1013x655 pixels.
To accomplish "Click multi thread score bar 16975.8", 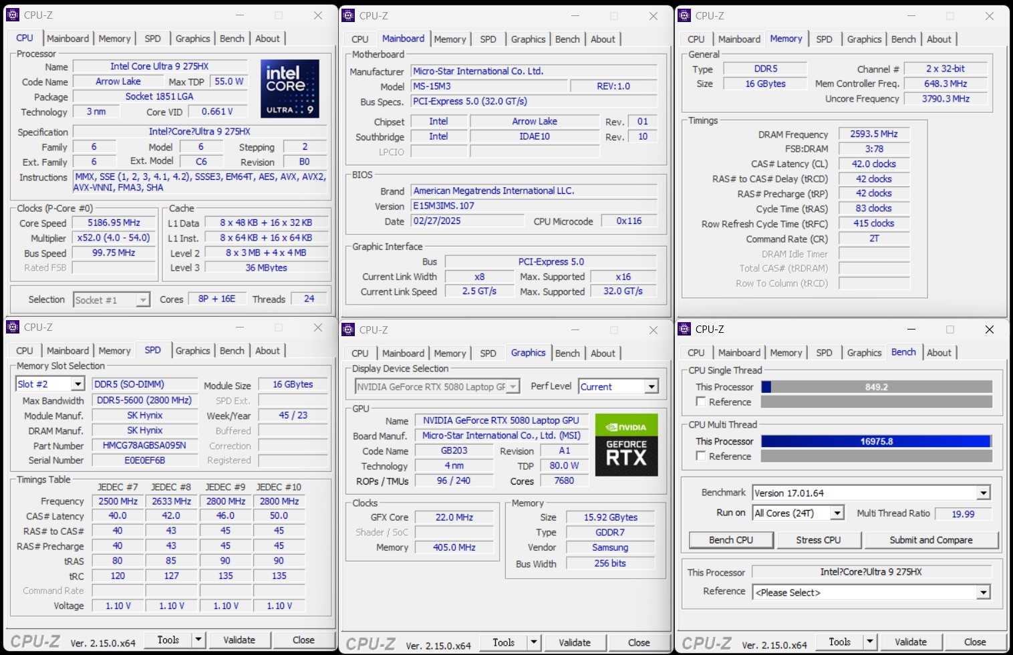I will point(876,441).
